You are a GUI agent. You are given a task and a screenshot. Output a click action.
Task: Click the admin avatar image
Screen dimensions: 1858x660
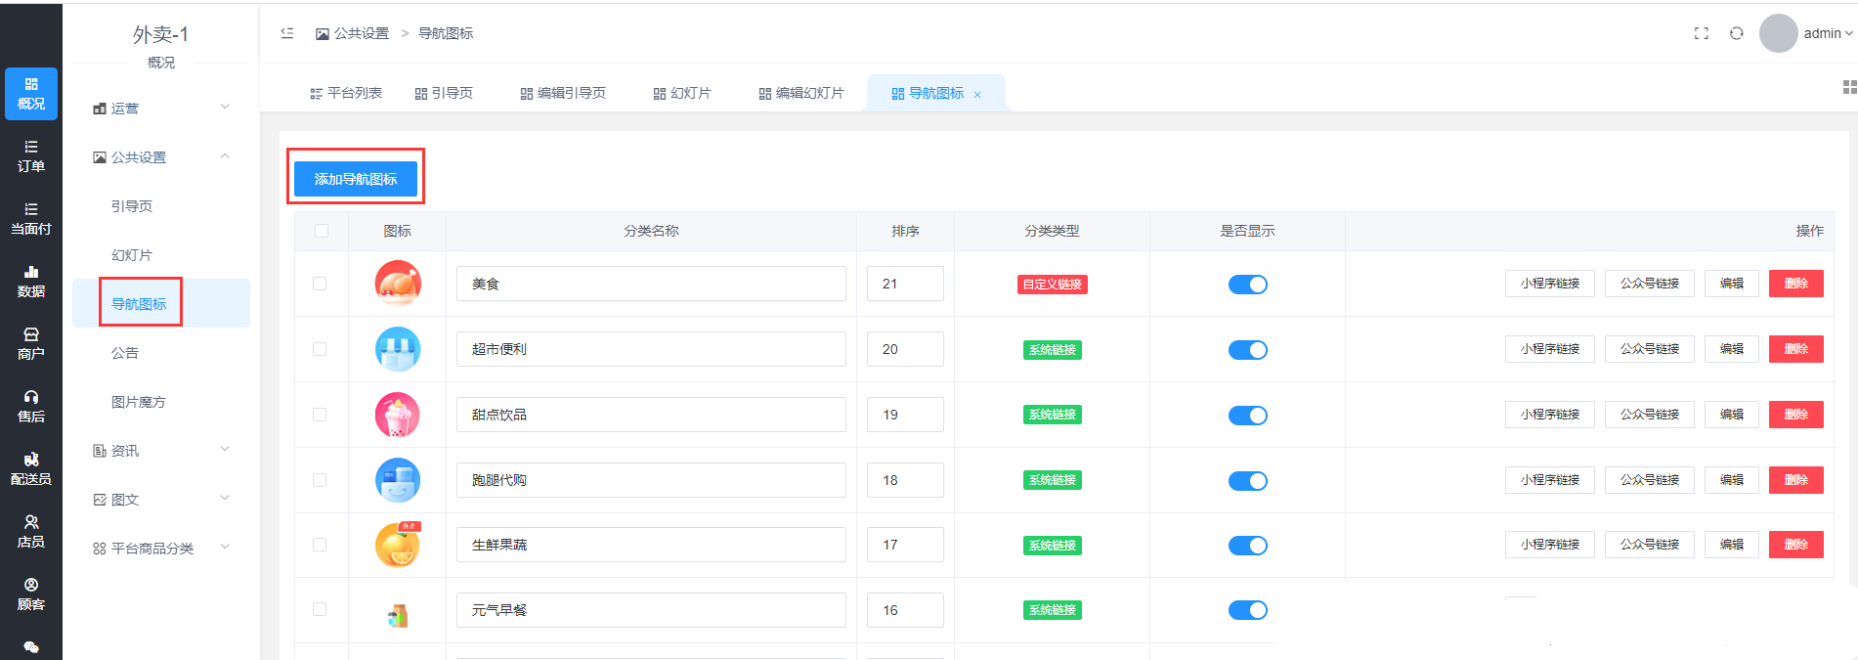tap(1779, 33)
